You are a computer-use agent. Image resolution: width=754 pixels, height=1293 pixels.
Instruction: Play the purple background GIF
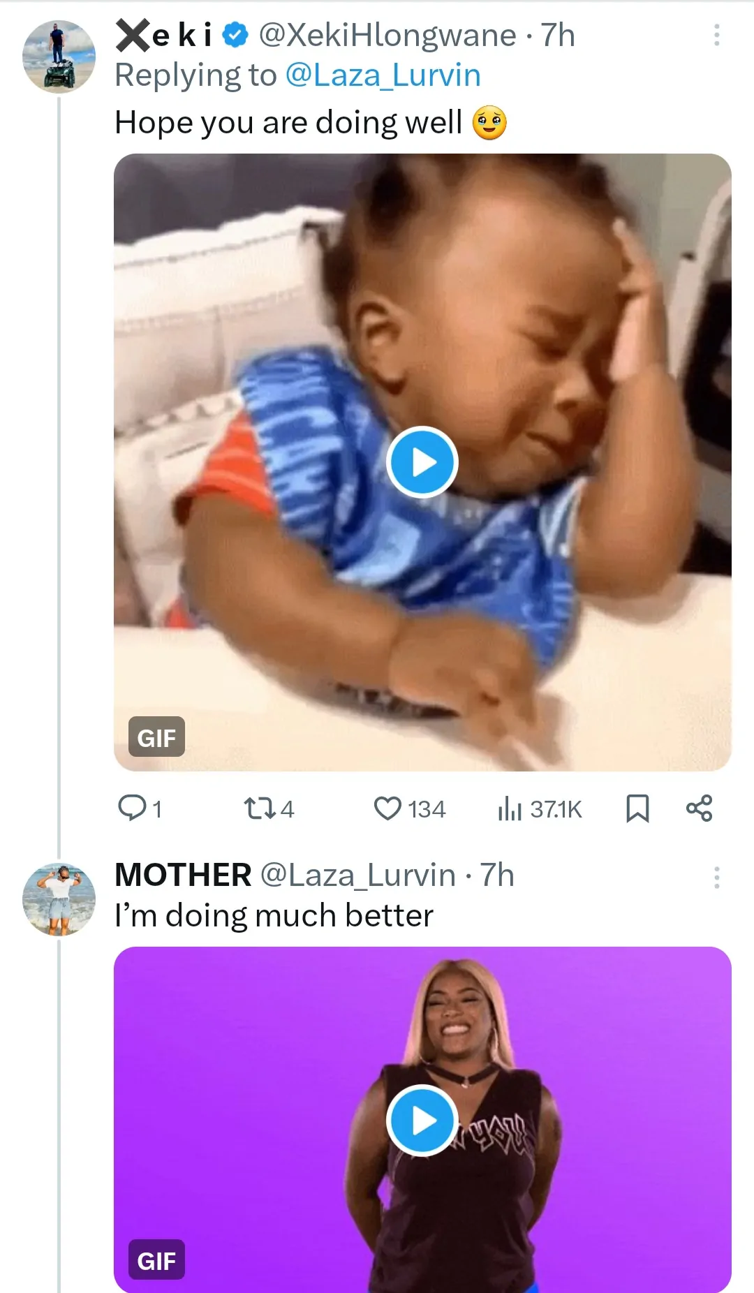pos(422,1121)
